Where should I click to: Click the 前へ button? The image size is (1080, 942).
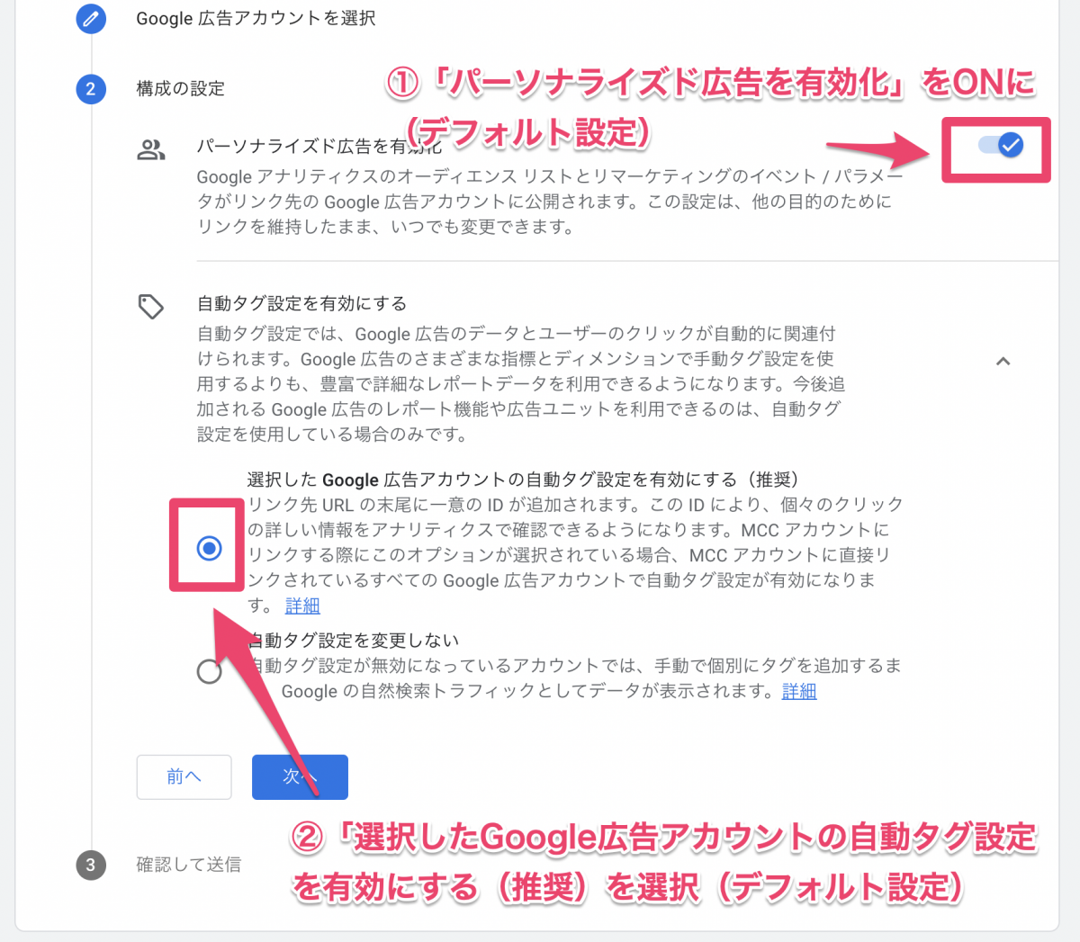(184, 776)
